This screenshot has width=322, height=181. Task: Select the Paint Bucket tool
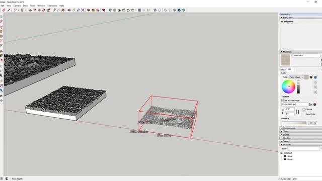[x=63, y=10]
